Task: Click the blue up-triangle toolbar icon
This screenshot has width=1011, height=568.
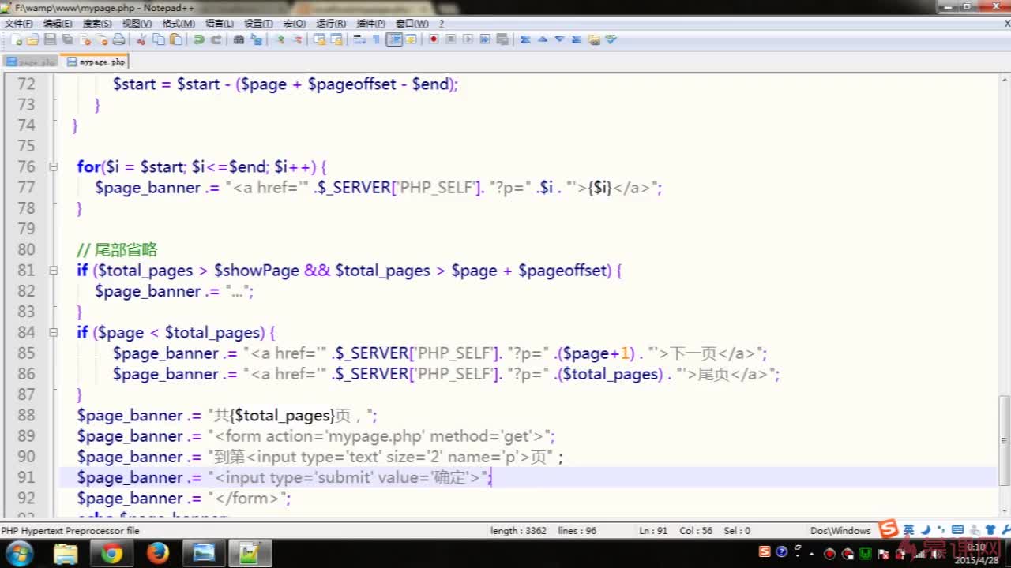Action: coord(542,39)
